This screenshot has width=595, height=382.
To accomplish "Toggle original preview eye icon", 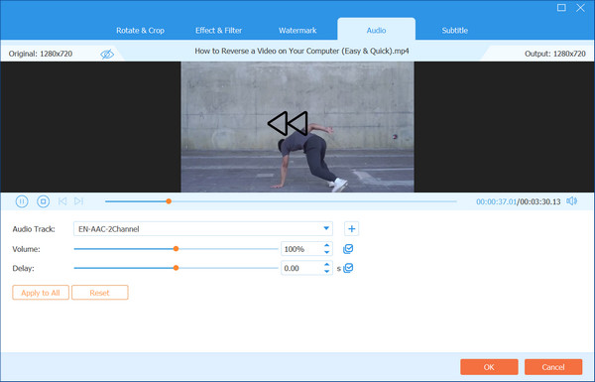I will pyautogui.click(x=107, y=54).
